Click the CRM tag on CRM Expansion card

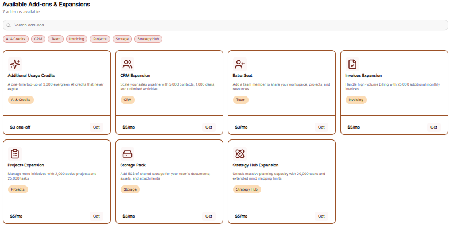(x=127, y=100)
